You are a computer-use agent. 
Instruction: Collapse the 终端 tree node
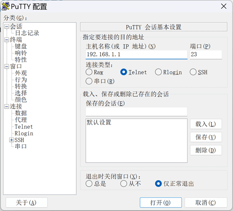pos(7,40)
